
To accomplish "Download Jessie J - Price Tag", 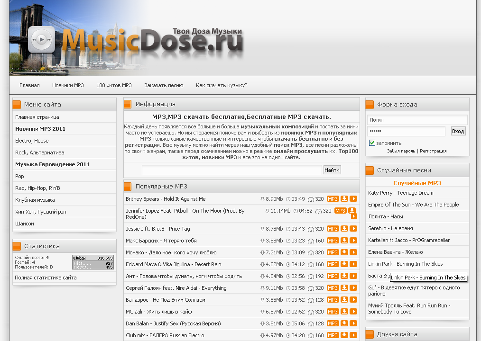I will pyautogui.click(x=344, y=229).
